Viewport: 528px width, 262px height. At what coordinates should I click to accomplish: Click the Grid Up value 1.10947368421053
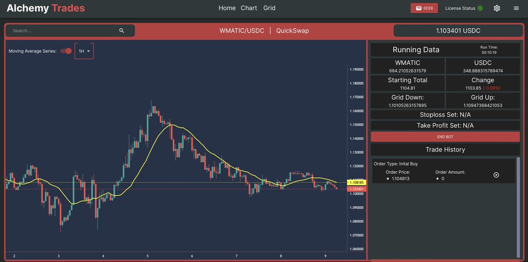click(483, 105)
